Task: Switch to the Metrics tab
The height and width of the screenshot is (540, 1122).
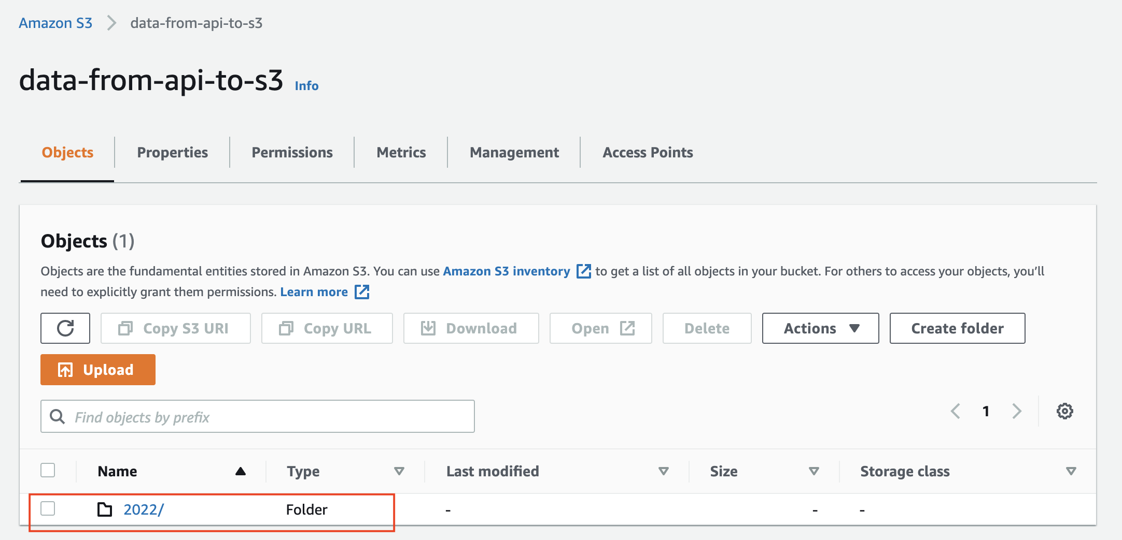Action: (401, 152)
